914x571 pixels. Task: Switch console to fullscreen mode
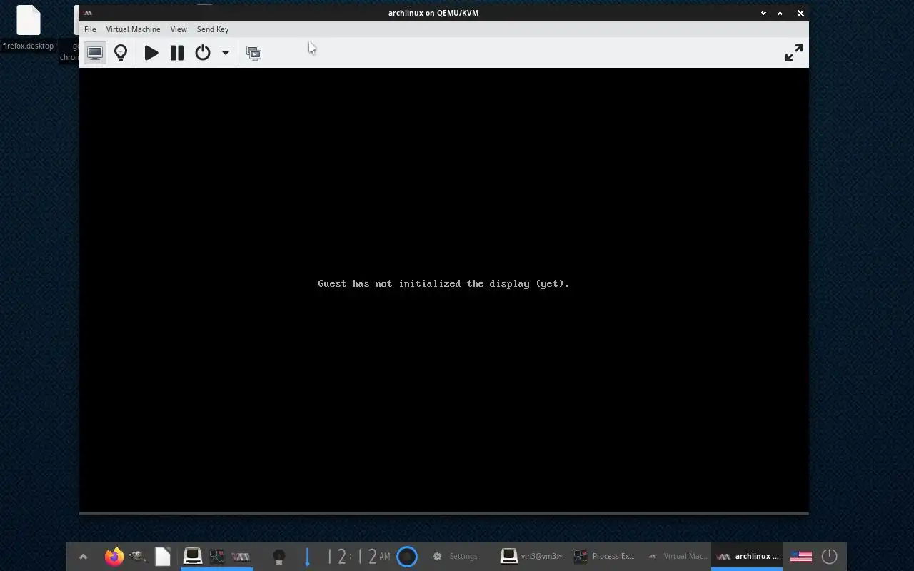(x=793, y=53)
